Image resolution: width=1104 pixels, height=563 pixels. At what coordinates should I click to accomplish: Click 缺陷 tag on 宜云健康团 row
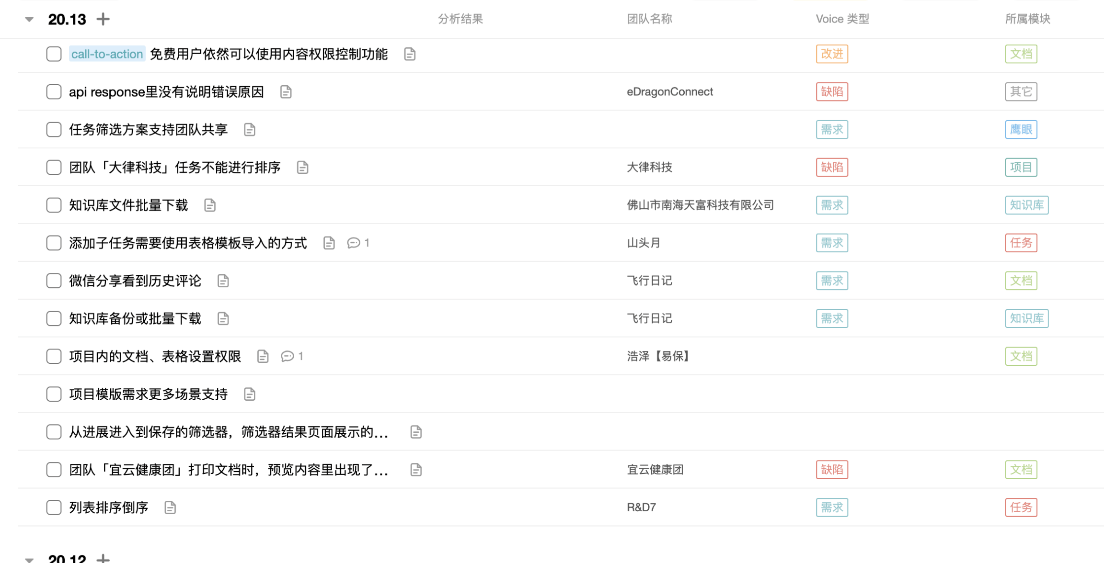pyautogui.click(x=832, y=470)
